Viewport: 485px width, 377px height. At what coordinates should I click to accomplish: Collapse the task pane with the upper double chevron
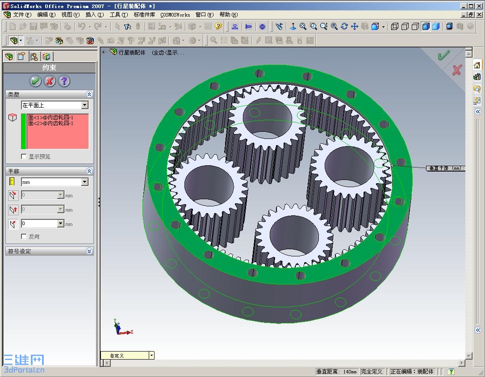pyautogui.click(x=478, y=112)
